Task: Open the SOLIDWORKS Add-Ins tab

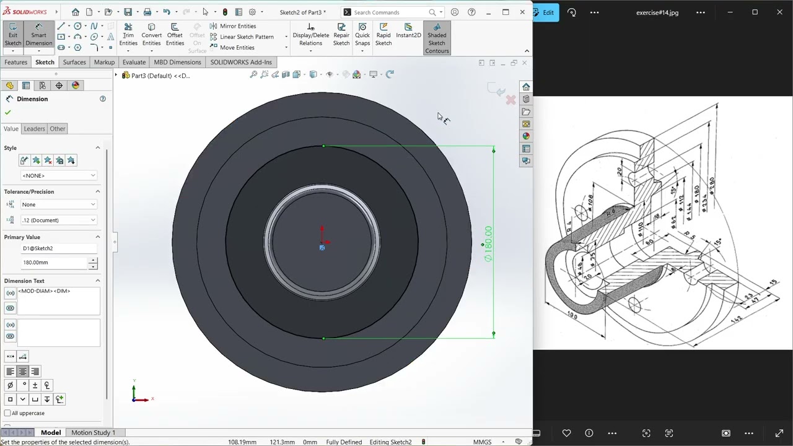Action: pos(241,62)
